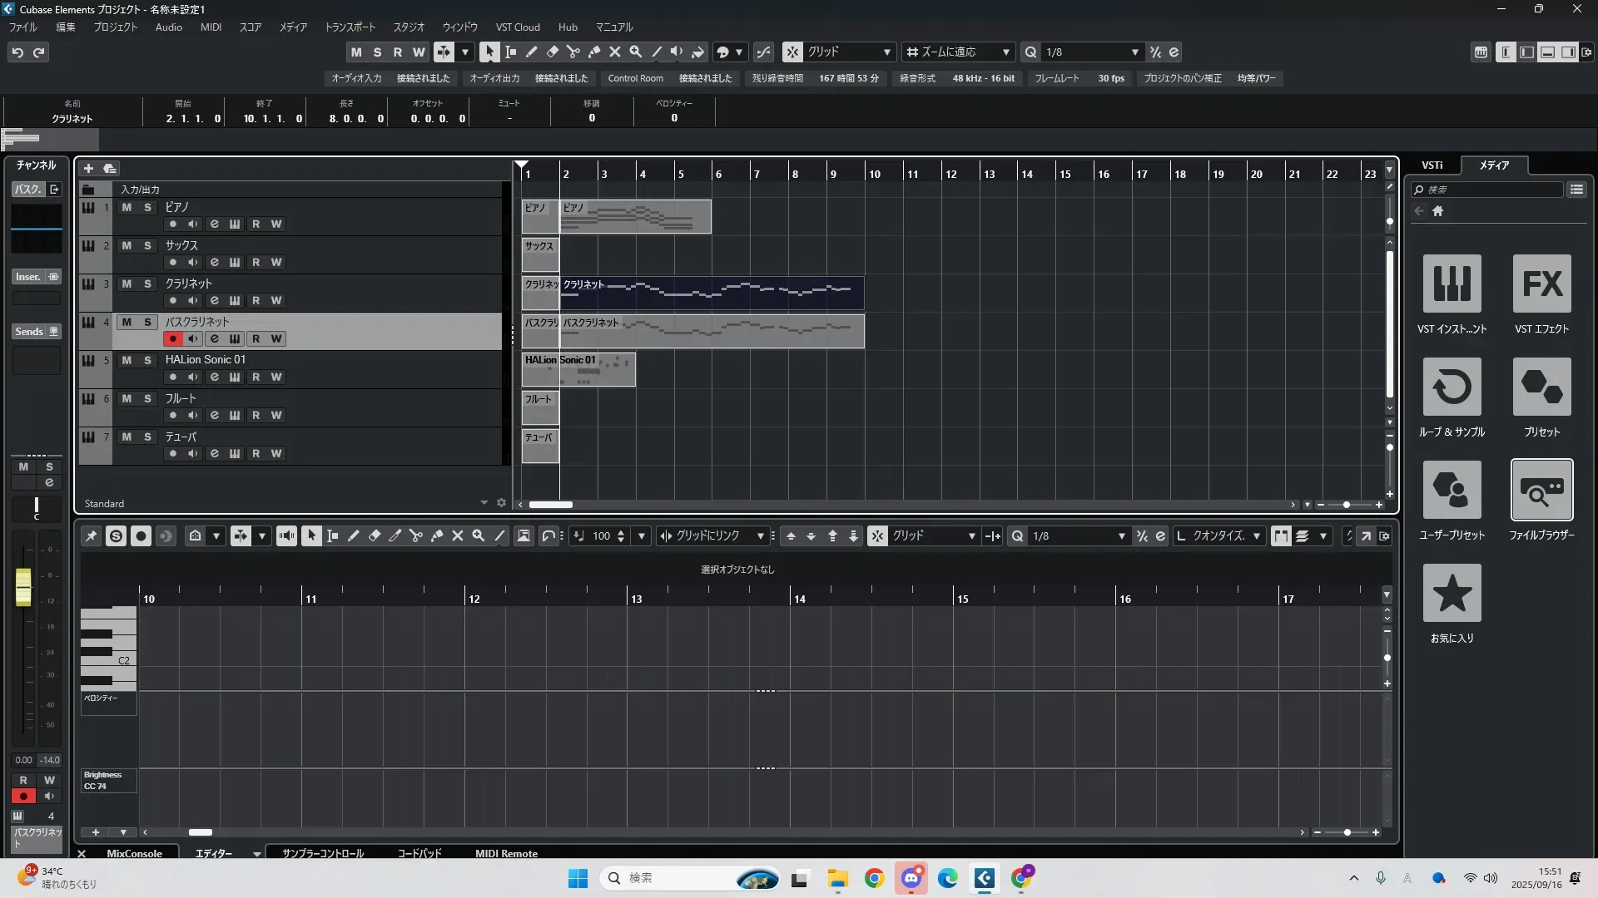Image resolution: width=1598 pixels, height=898 pixels.
Task: Open the グリッドにリンク dropdown in editor
Action: coord(712,536)
